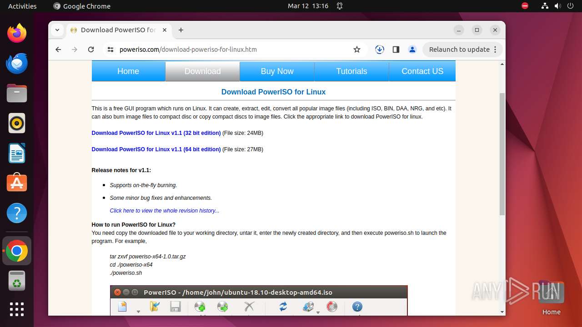Open the volume icon in system tray
Viewport: 582px width, 327px height.
point(558,6)
